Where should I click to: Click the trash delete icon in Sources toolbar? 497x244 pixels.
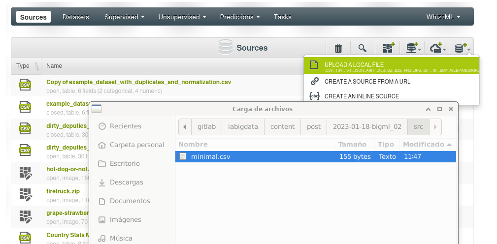(x=338, y=48)
